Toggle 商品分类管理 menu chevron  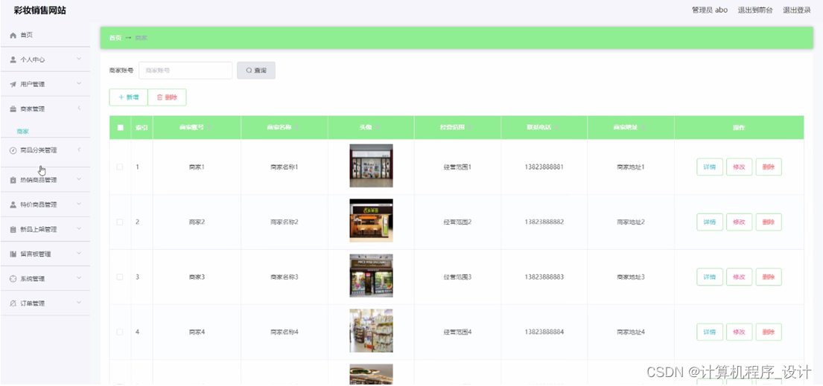coord(79,149)
